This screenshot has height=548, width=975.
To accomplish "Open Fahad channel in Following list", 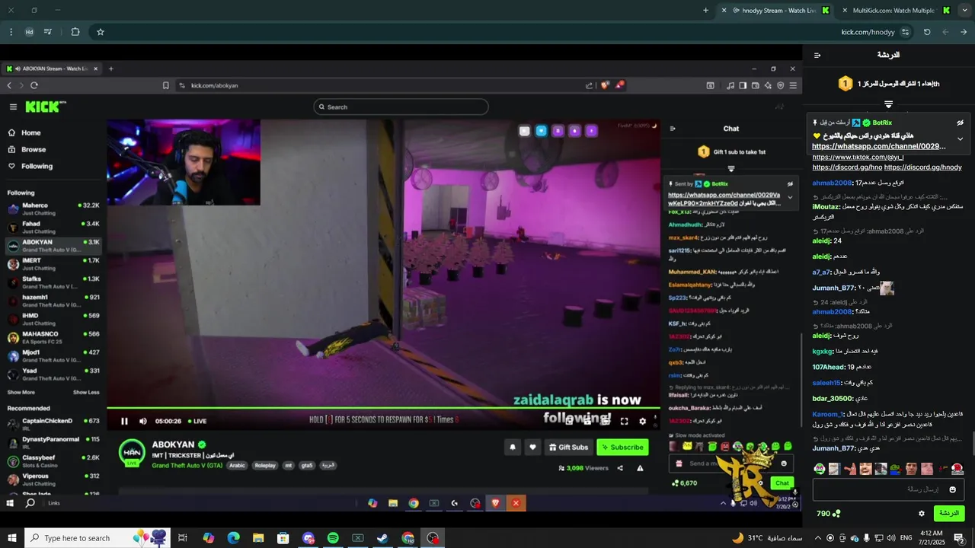I will (x=53, y=227).
